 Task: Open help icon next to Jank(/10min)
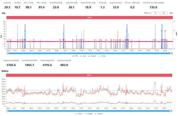77,3
